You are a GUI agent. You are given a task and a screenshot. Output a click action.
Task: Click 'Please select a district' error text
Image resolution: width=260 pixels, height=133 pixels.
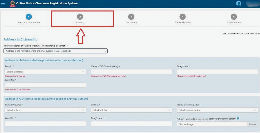pyautogui.click(x=15, y=76)
